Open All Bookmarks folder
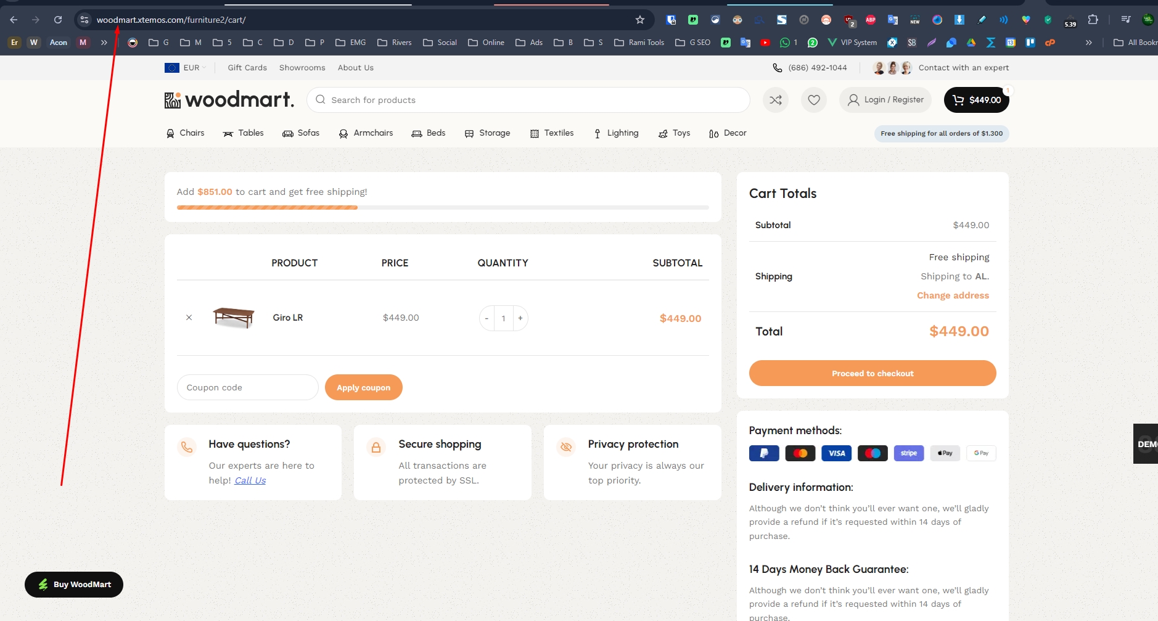The image size is (1158, 621). click(1136, 43)
